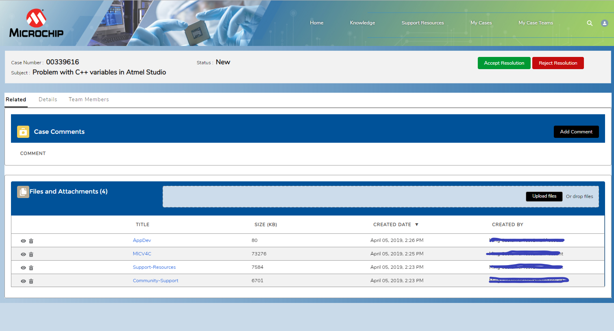Click size value 6701
This screenshot has height=331, width=614.
pyautogui.click(x=257, y=281)
